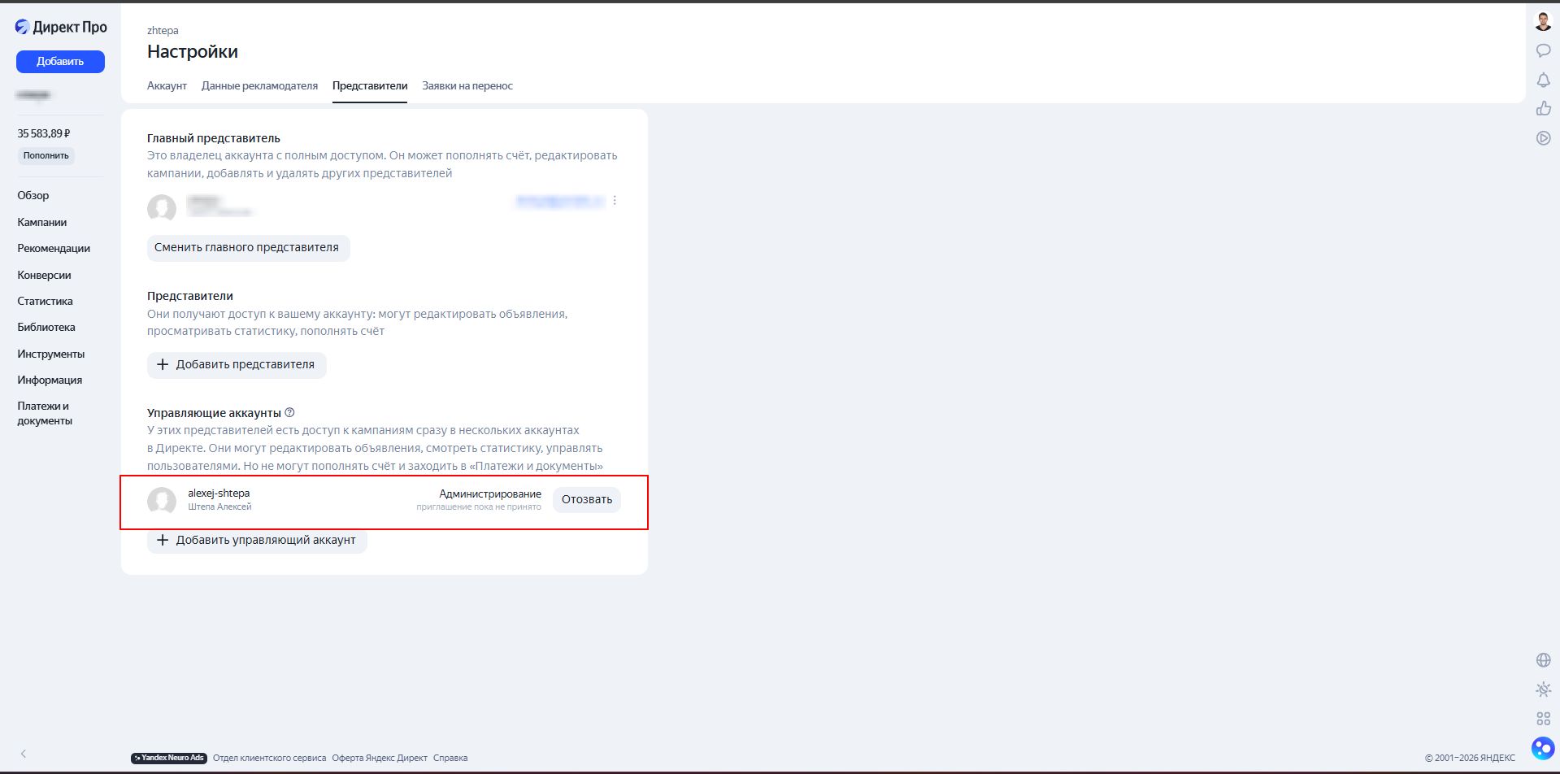Click the main representative avatar
1560x774 pixels.
(x=162, y=208)
